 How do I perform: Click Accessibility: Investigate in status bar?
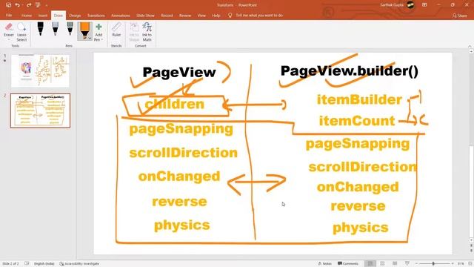(79, 264)
